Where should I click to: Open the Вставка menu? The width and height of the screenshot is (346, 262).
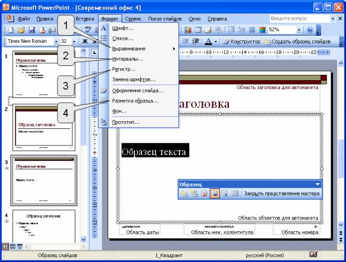85,19
